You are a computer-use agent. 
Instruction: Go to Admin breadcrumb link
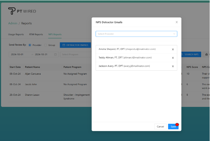click(x=13, y=23)
